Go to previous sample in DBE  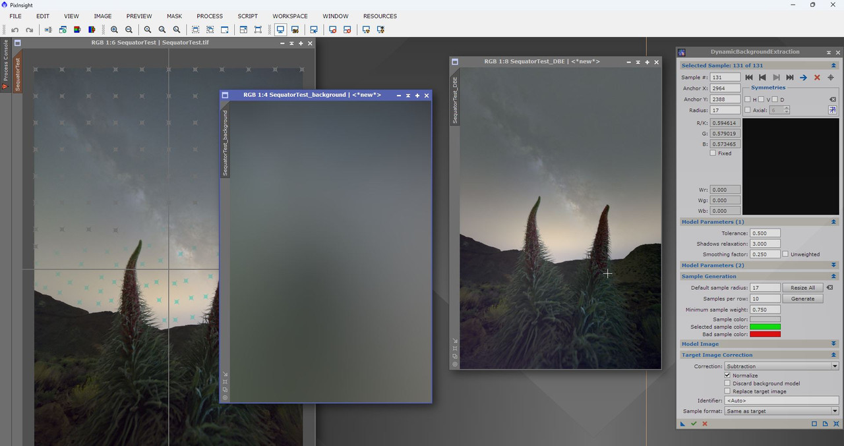click(762, 78)
